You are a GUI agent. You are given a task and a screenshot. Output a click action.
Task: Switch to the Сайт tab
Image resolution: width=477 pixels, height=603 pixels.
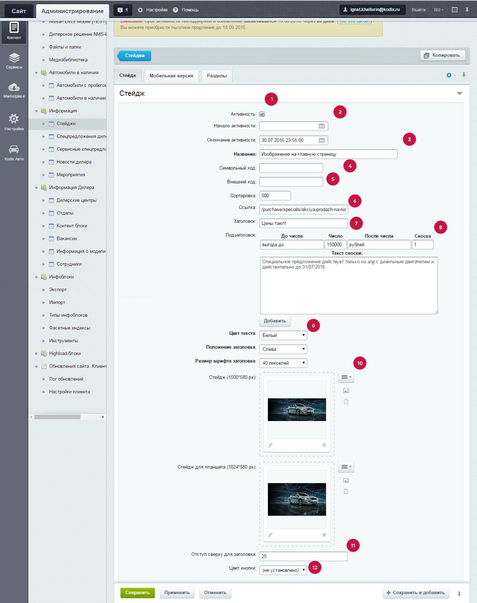(18, 11)
